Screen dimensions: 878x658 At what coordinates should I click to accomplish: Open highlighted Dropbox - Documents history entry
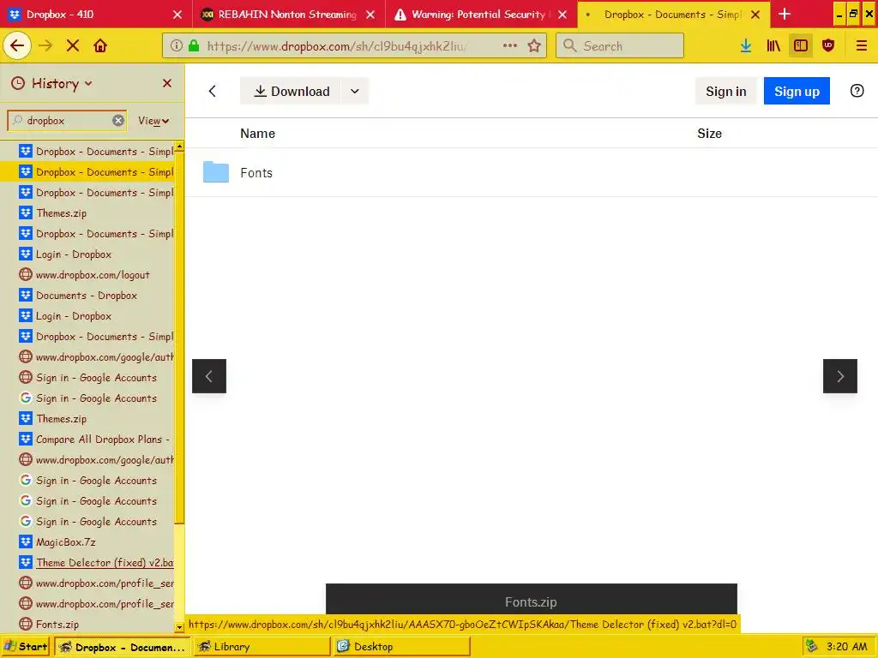[87, 171]
